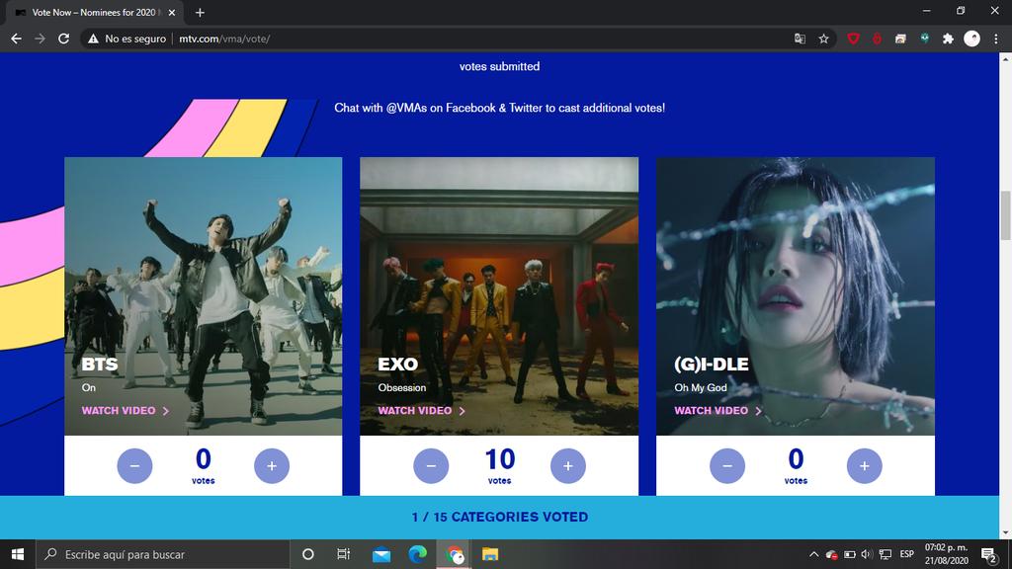Open the Chrome profile avatar
1012x569 pixels.
[x=972, y=39]
